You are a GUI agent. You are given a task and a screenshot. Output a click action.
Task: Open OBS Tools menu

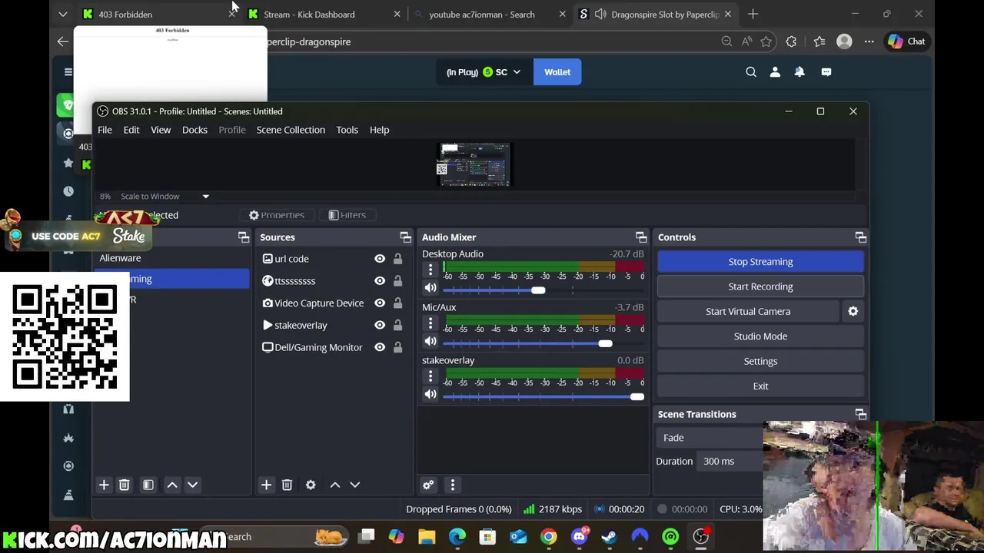coord(347,130)
